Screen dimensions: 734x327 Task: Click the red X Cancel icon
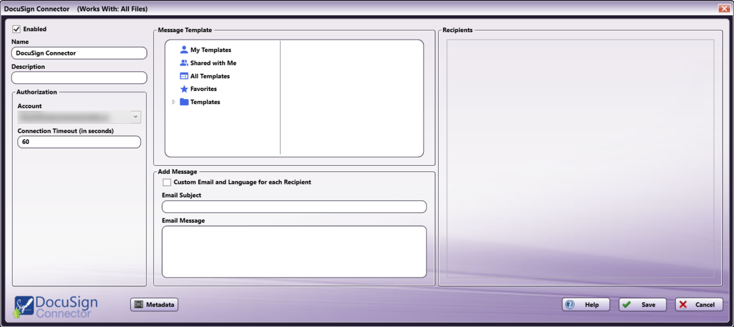[x=683, y=304]
